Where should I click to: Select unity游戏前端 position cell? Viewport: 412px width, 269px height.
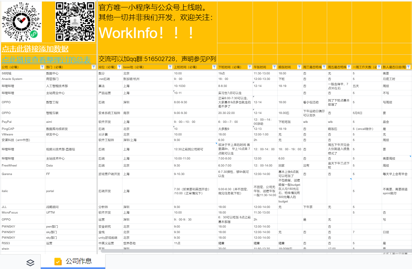[110, 238]
